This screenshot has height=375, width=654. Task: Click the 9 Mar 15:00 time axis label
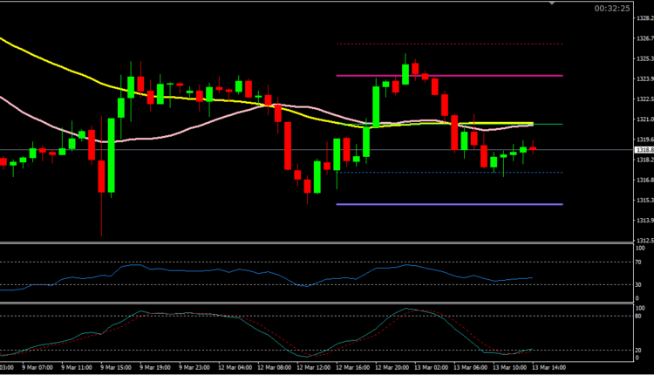click(116, 369)
